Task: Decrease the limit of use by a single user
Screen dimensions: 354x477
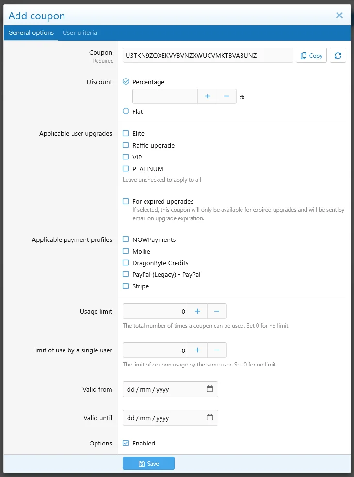Action: [x=217, y=350]
